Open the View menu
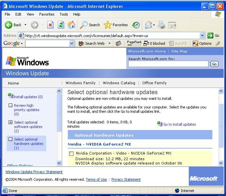 [30, 14]
